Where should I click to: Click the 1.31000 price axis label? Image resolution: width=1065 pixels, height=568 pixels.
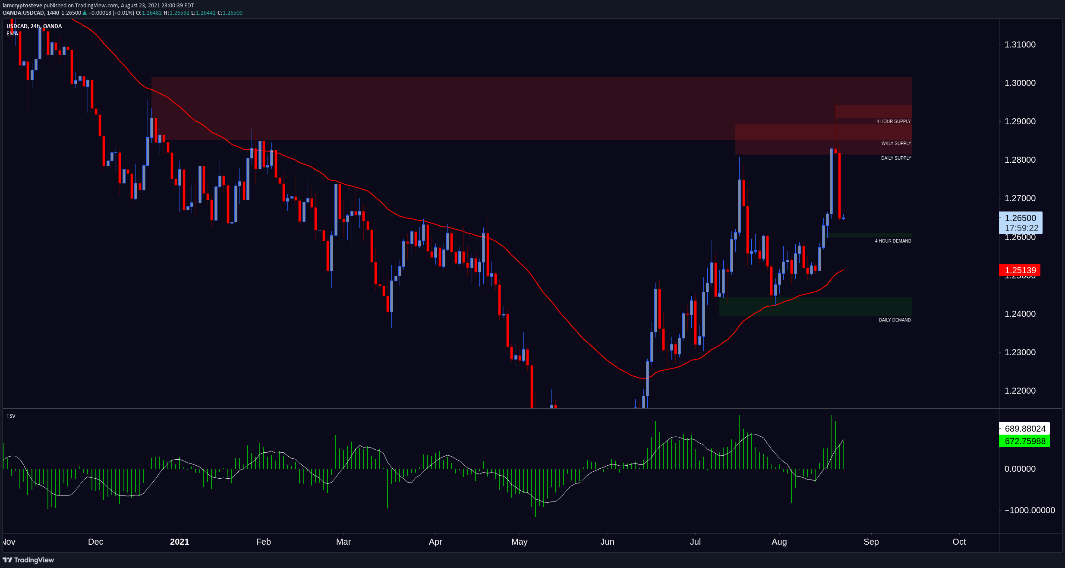1020,44
